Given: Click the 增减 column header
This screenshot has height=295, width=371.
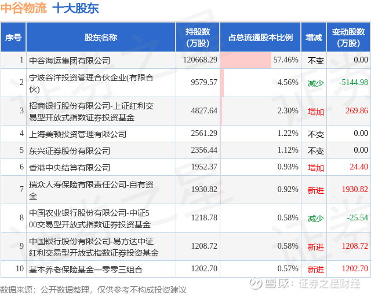Looking at the screenshot, I should (x=314, y=38).
